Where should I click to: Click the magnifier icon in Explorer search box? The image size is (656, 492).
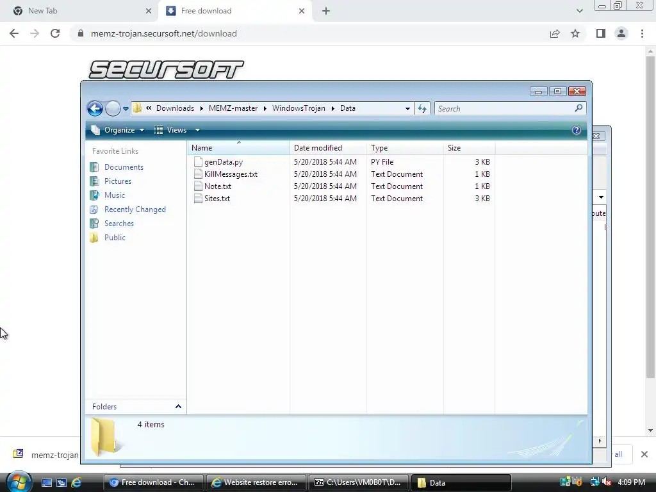point(578,108)
